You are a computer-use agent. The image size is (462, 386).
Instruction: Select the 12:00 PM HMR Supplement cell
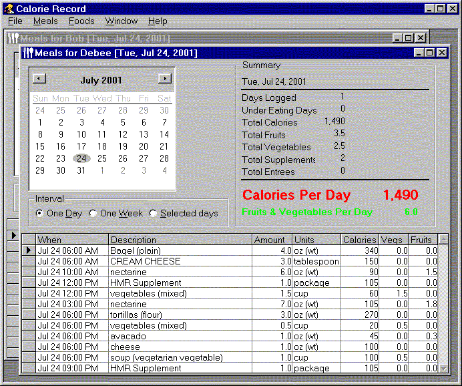[180, 282]
